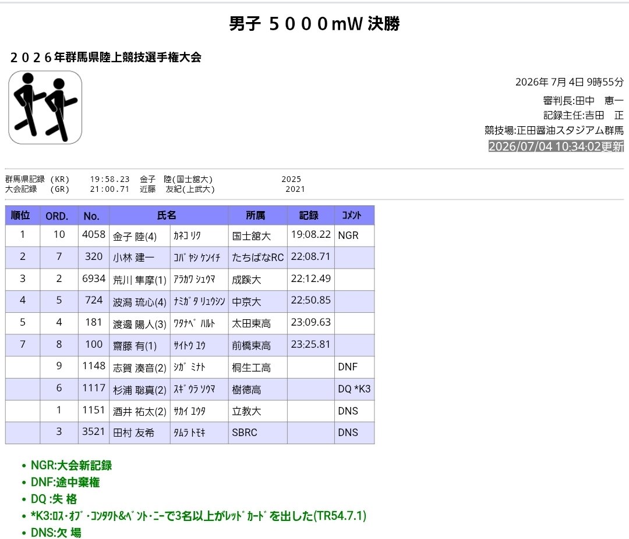Click the legend item DNF:途中棄権
Viewport: 629px width, 539px height.
coord(65,482)
